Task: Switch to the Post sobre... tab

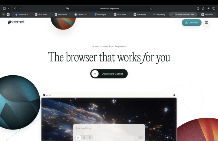Action: [x=140, y=14]
